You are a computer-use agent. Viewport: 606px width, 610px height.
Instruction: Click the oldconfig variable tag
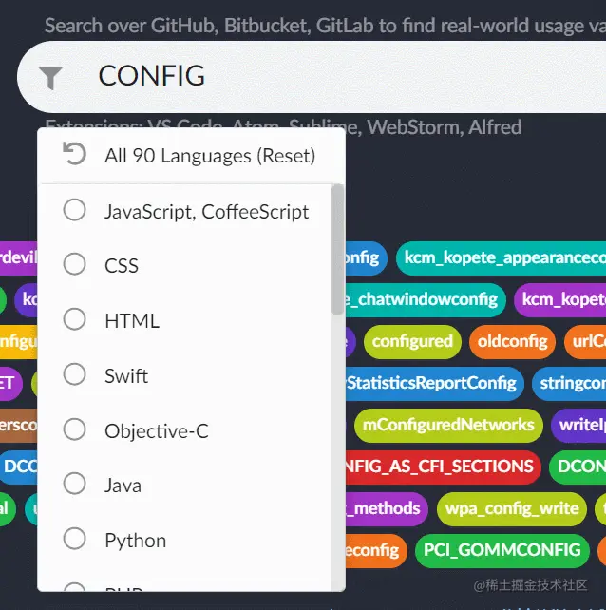[512, 341]
